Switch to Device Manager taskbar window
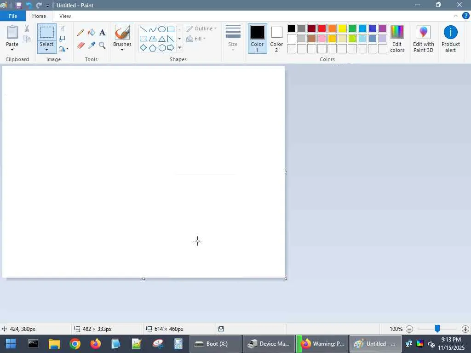471x353 pixels. (x=269, y=344)
